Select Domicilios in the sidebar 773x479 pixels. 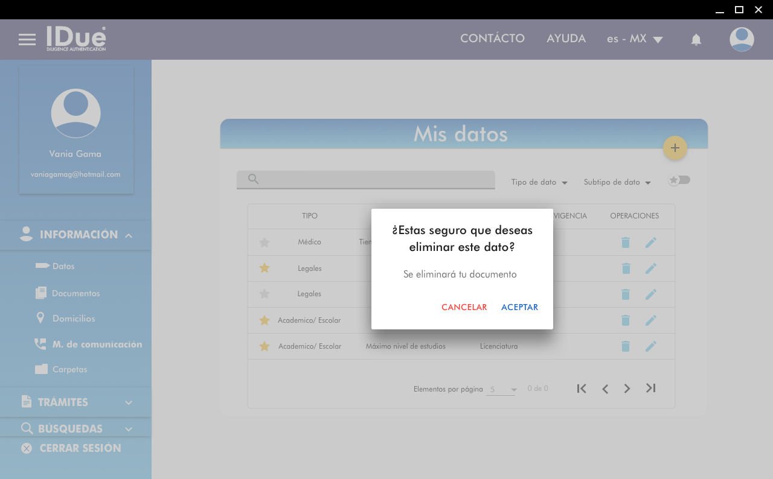73,319
